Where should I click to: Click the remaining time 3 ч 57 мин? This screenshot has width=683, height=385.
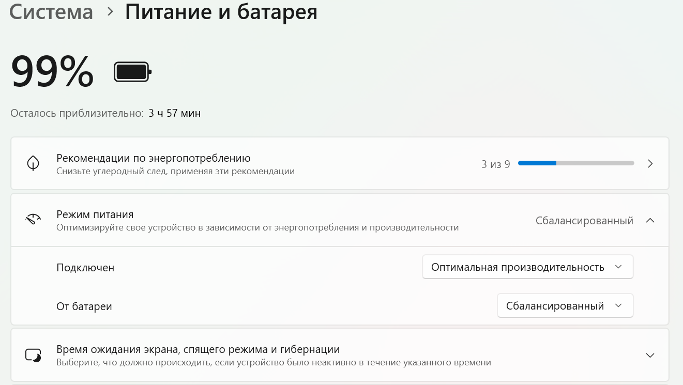pyautogui.click(x=174, y=113)
